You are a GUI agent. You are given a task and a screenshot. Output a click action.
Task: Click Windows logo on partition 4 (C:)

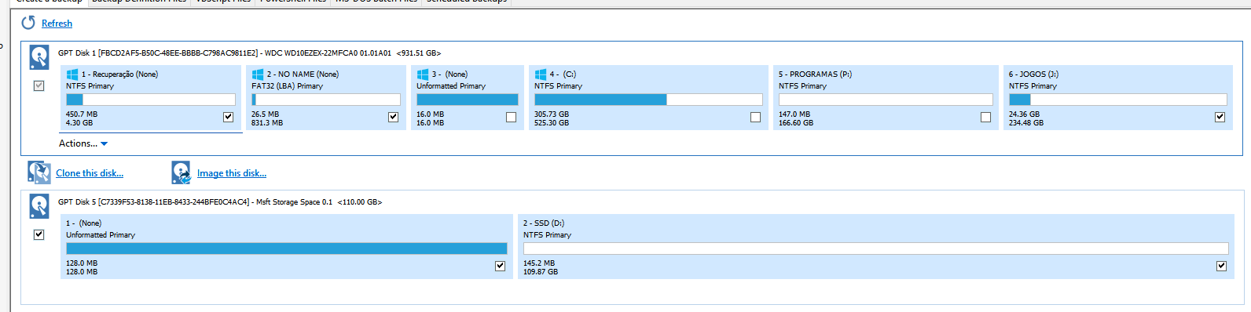(541, 74)
